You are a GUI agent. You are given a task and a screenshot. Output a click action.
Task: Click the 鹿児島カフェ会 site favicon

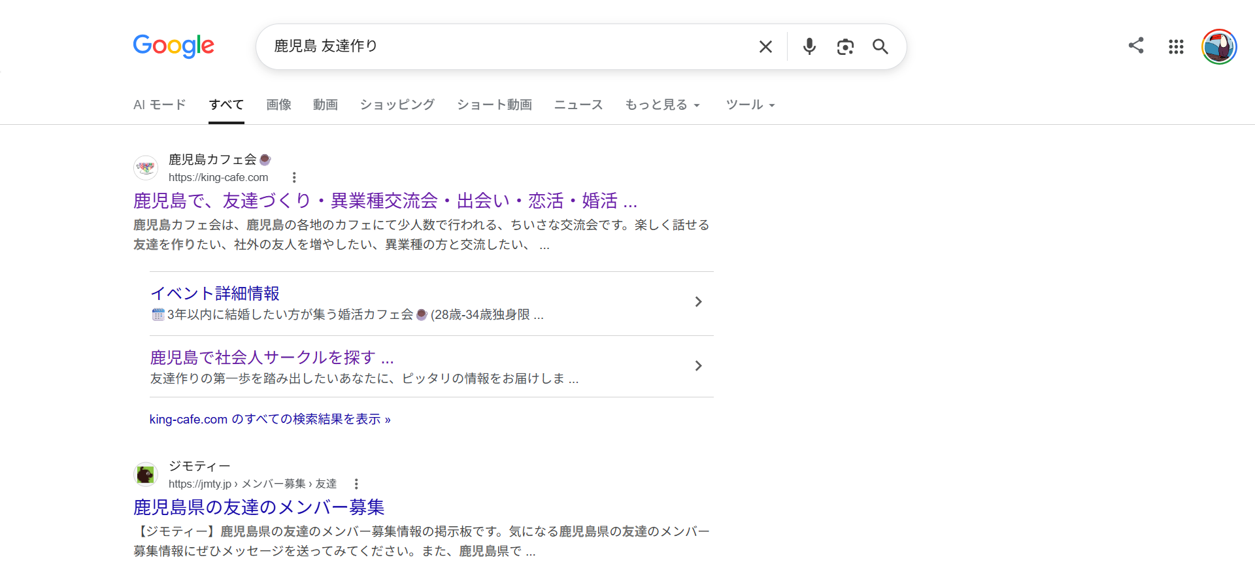point(146,168)
